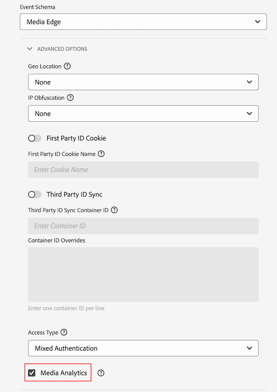277x392 pixels.
Task: Toggle the First Party ID Cookie switch
Action: tap(35, 138)
